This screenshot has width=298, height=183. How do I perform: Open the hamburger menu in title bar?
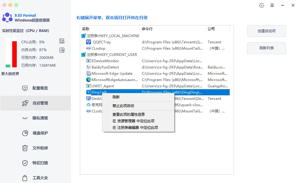click(x=272, y=5)
